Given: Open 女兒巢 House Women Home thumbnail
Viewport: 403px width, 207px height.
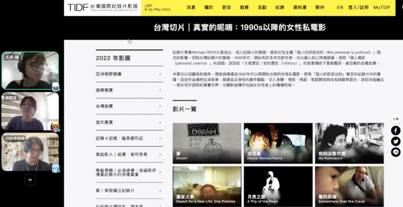Looking at the screenshot, I should click(278, 143).
